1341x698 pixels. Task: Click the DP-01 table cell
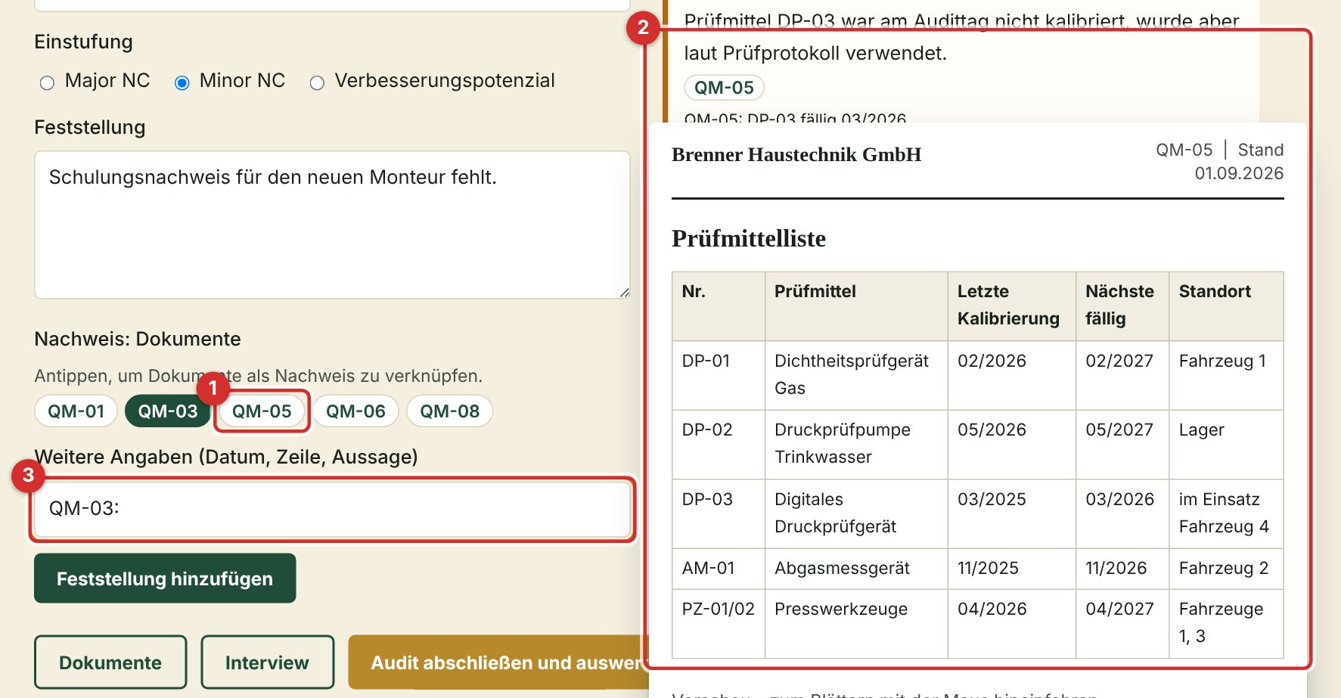tap(719, 375)
